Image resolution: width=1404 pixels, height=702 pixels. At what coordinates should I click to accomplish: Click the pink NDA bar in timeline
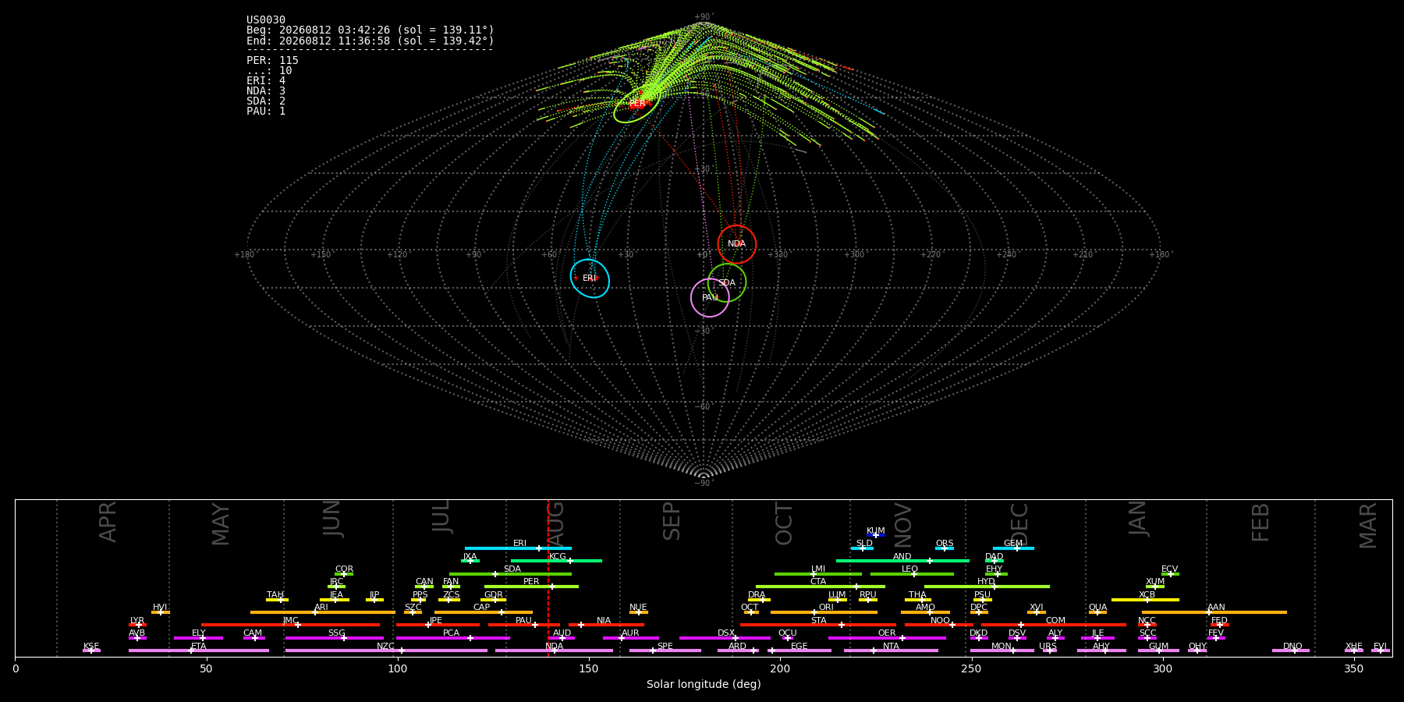[x=554, y=651]
